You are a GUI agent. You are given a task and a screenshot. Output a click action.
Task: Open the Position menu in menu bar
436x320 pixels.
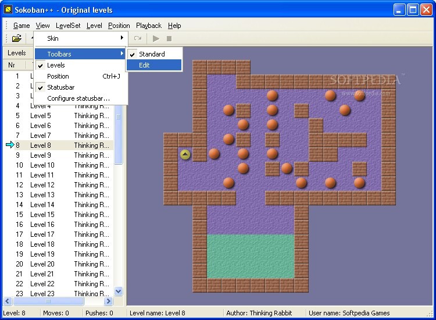[x=119, y=26]
